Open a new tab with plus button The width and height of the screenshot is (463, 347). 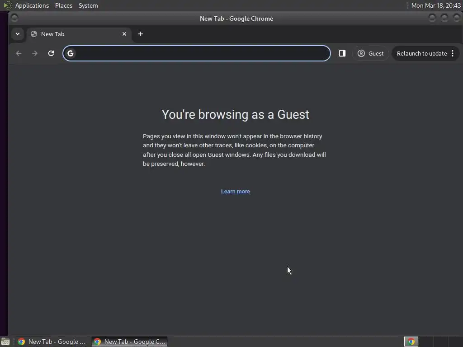[x=141, y=34]
